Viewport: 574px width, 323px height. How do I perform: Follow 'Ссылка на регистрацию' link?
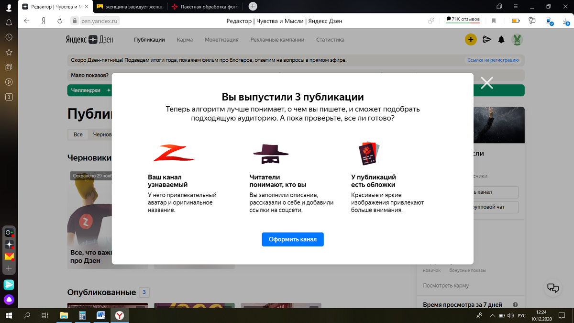tap(493, 60)
